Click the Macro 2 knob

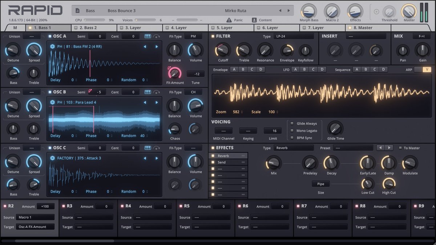332,11
